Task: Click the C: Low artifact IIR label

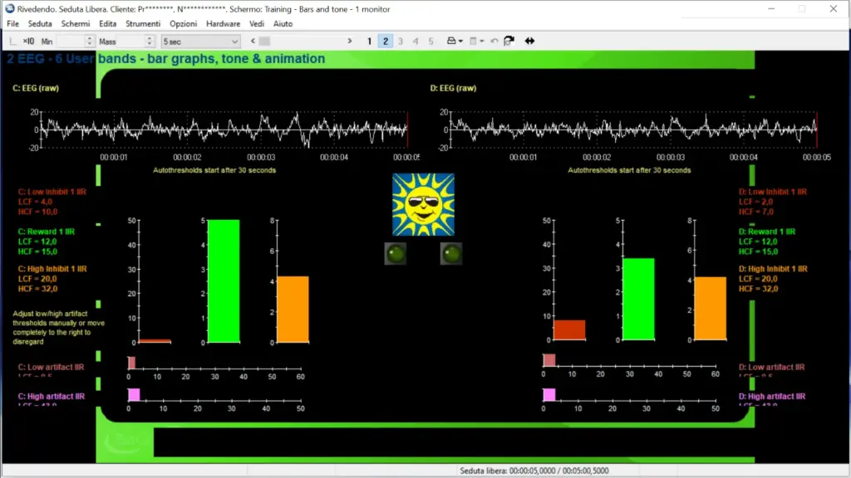Action: pyautogui.click(x=51, y=367)
